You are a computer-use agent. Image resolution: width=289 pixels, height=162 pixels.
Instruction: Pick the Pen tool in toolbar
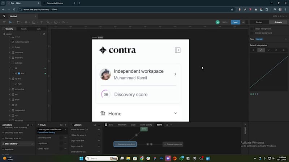26,22
